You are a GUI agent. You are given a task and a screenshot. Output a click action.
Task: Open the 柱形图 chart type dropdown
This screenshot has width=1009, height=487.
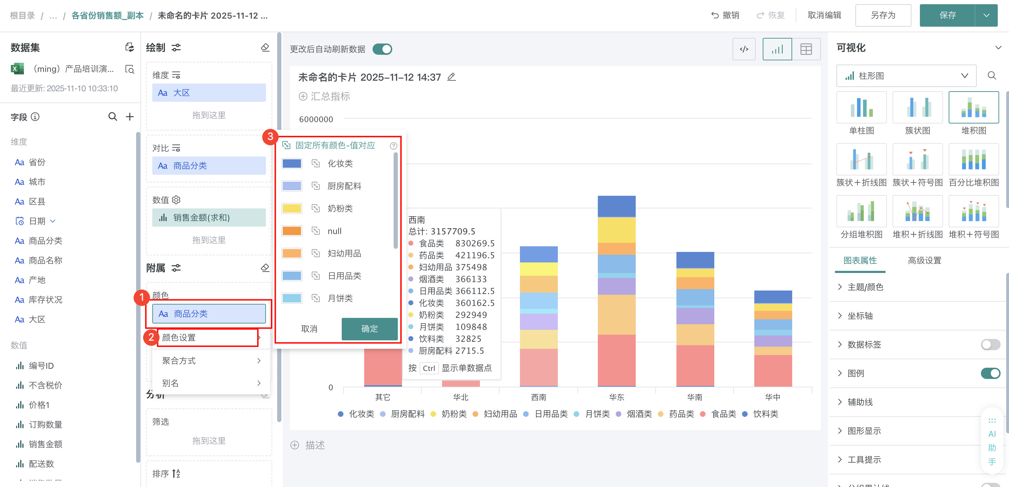(x=906, y=76)
